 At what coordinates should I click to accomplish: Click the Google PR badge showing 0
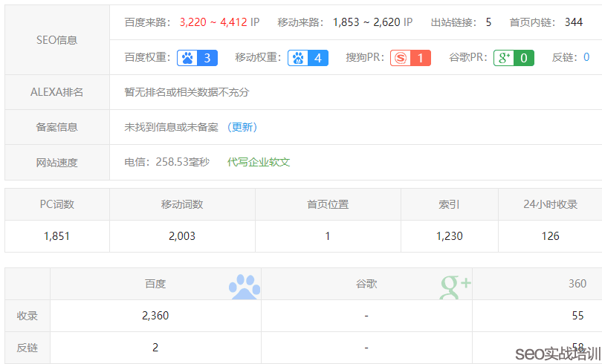[514, 58]
